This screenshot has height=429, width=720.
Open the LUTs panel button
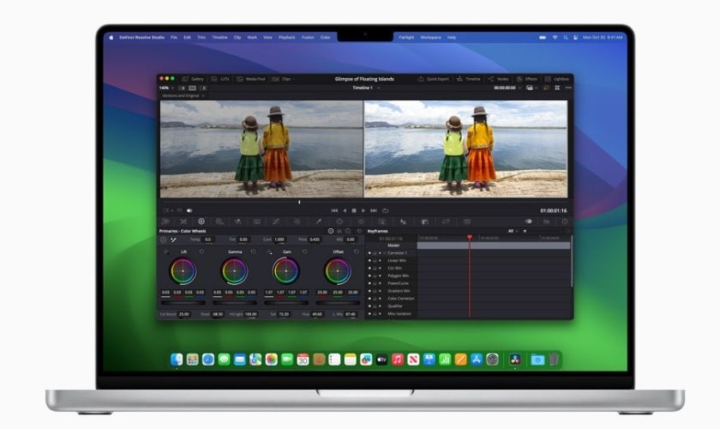point(220,79)
